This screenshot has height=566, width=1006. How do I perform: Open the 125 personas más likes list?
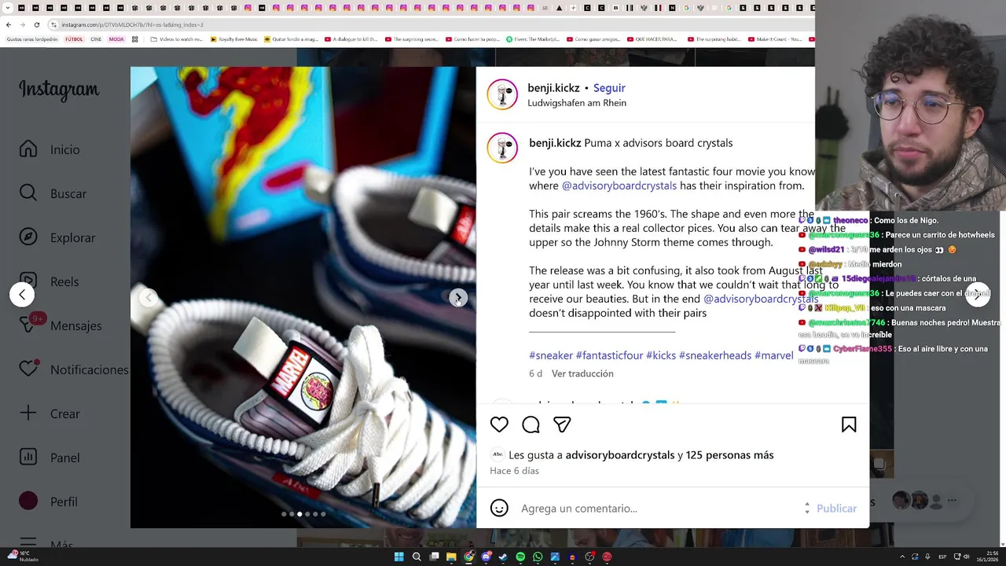[729, 455]
